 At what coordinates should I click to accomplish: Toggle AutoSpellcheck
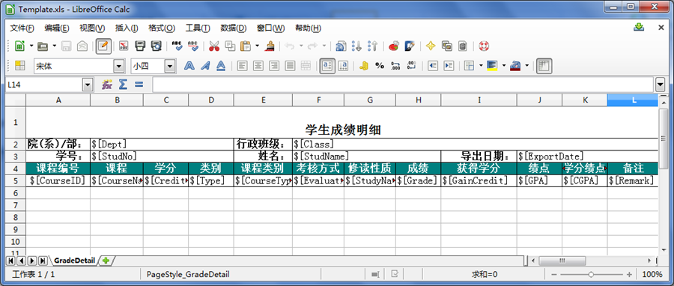193,46
